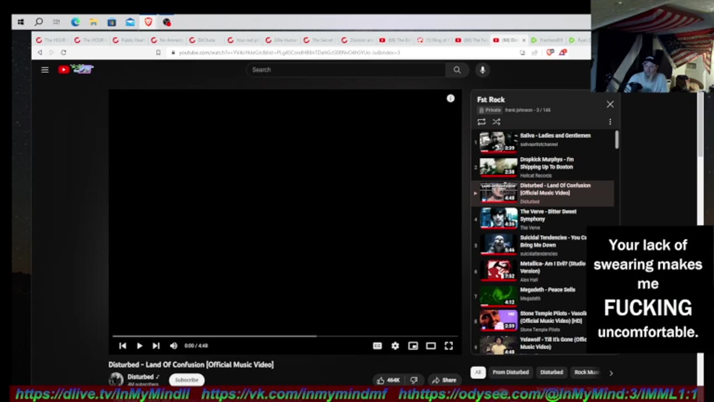Switch to the Public Hearing tab
Viewport: 714px width, 402px height.
128,40
